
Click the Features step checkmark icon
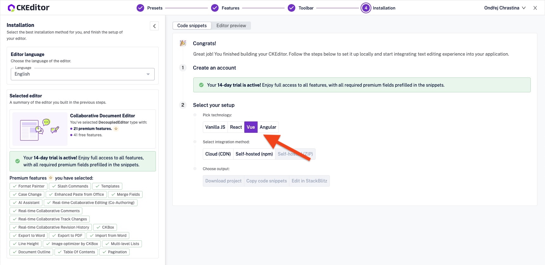pos(215,8)
